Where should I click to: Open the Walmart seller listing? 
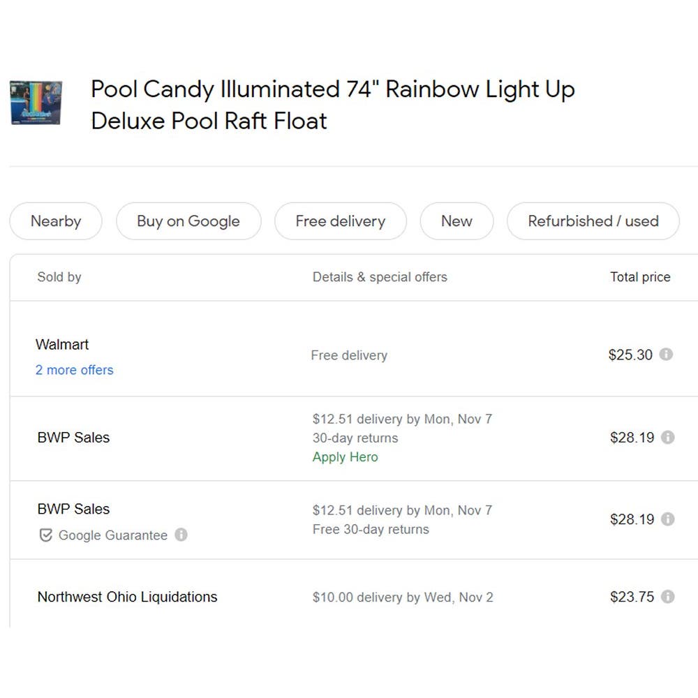pyautogui.click(x=62, y=344)
